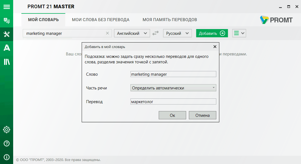Open the "Английский" source language dropdown

pyautogui.click(x=132, y=33)
